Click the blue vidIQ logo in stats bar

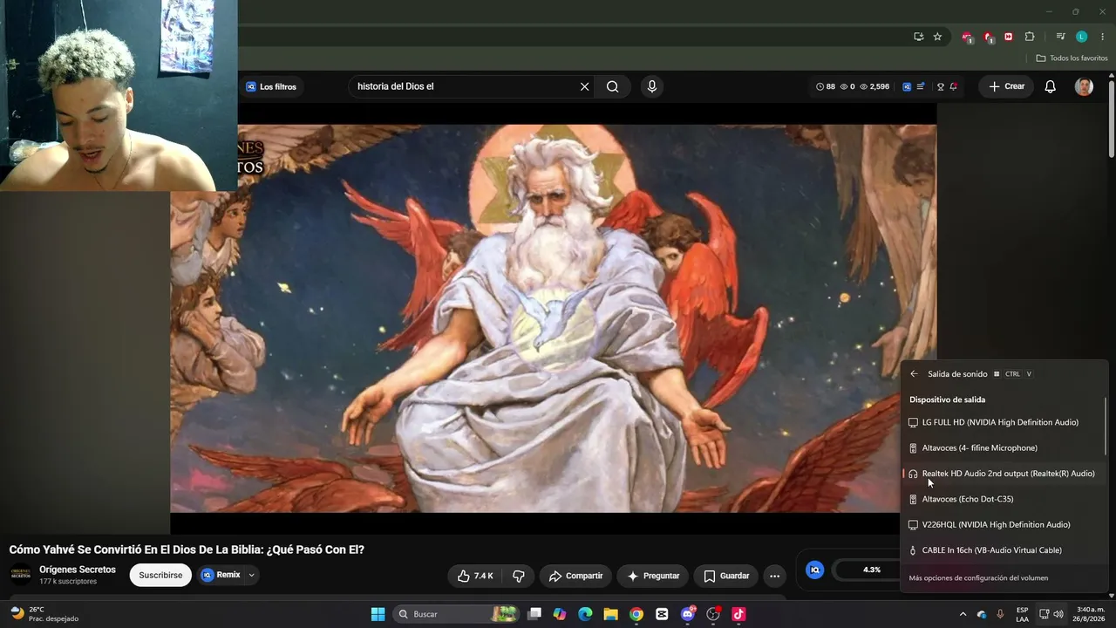(907, 86)
